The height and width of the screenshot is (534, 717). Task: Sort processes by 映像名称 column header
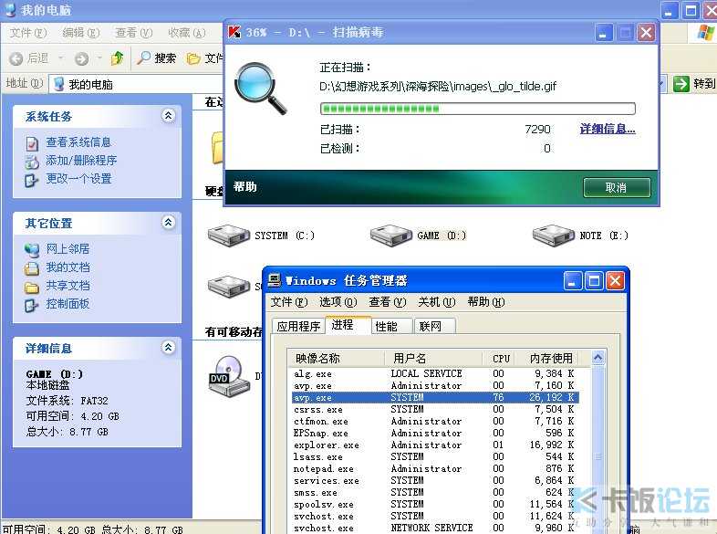[x=338, y=359]
